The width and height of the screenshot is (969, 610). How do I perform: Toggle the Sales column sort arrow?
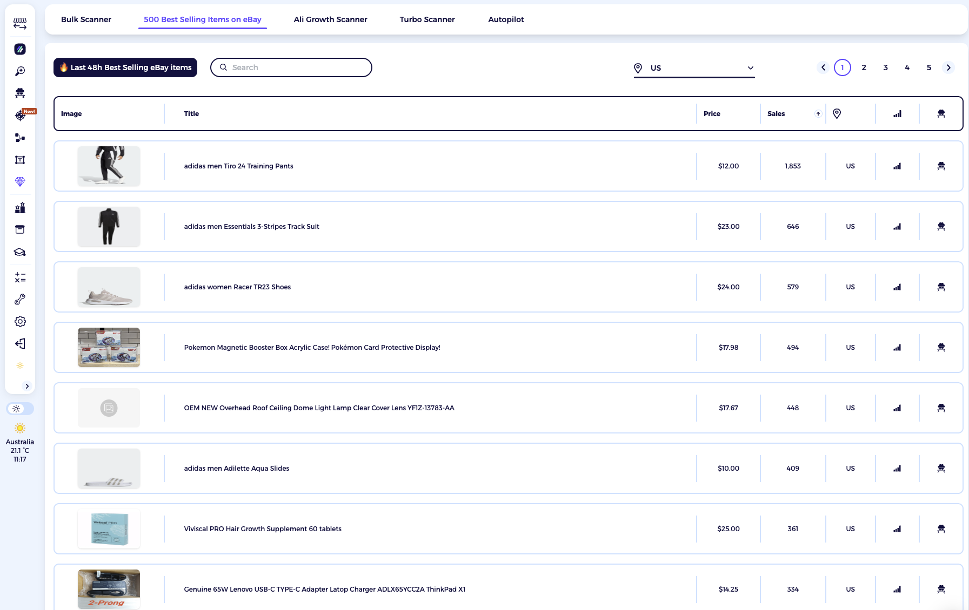[818, 114]
